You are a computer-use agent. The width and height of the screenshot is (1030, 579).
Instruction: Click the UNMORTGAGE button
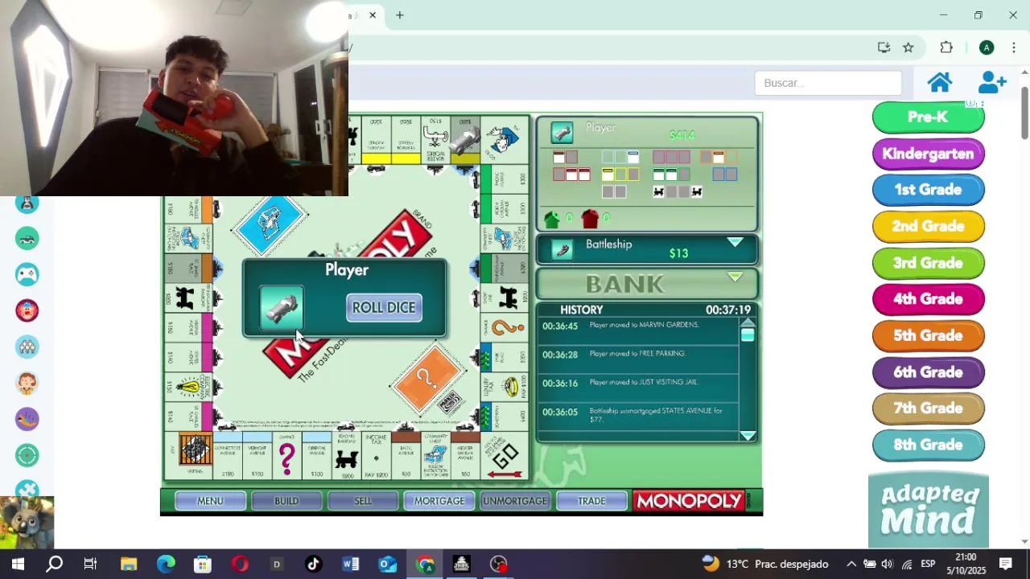click(x=515, y=501)
